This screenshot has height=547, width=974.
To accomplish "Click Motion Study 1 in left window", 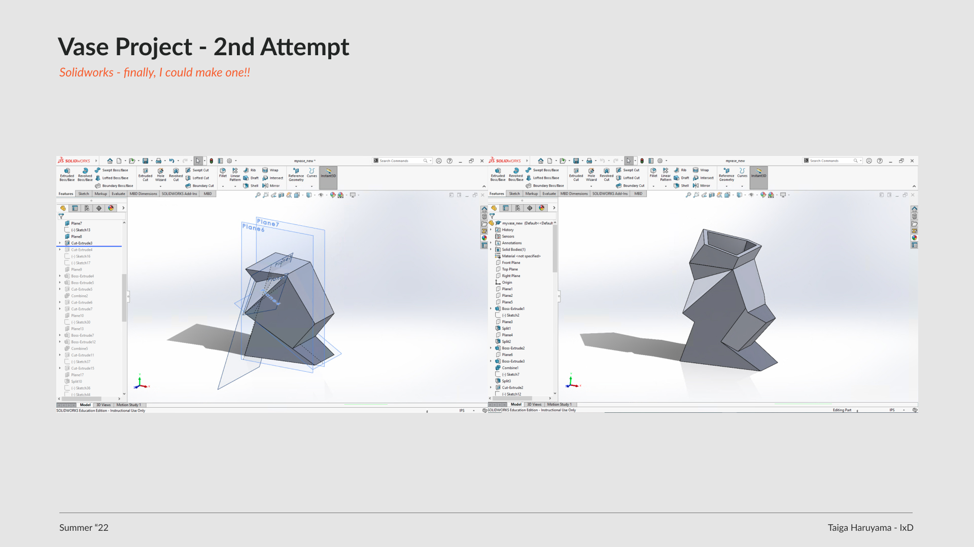I will [x=129, y=405].
